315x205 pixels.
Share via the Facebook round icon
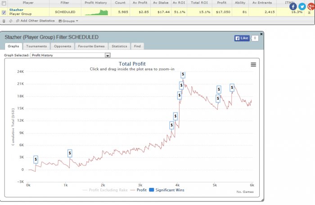click(x=293, y=7)
